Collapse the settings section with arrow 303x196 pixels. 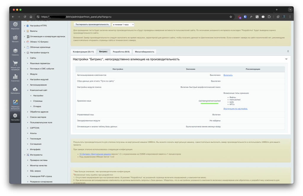point(286,59)
